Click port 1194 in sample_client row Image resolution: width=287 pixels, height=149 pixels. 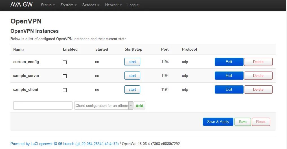pyautogui.click(x=165, y=89)
